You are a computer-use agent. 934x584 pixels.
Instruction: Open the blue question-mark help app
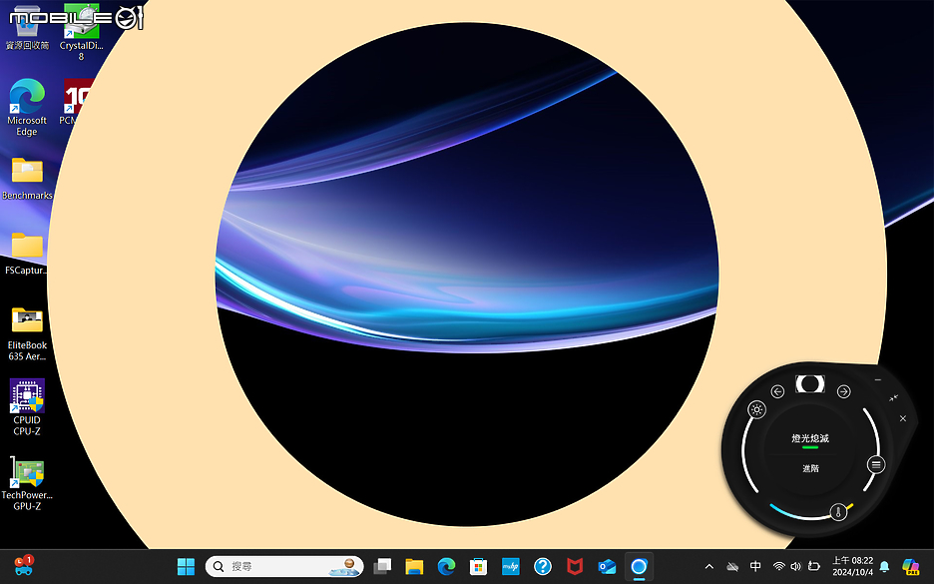tap(543, 566)
